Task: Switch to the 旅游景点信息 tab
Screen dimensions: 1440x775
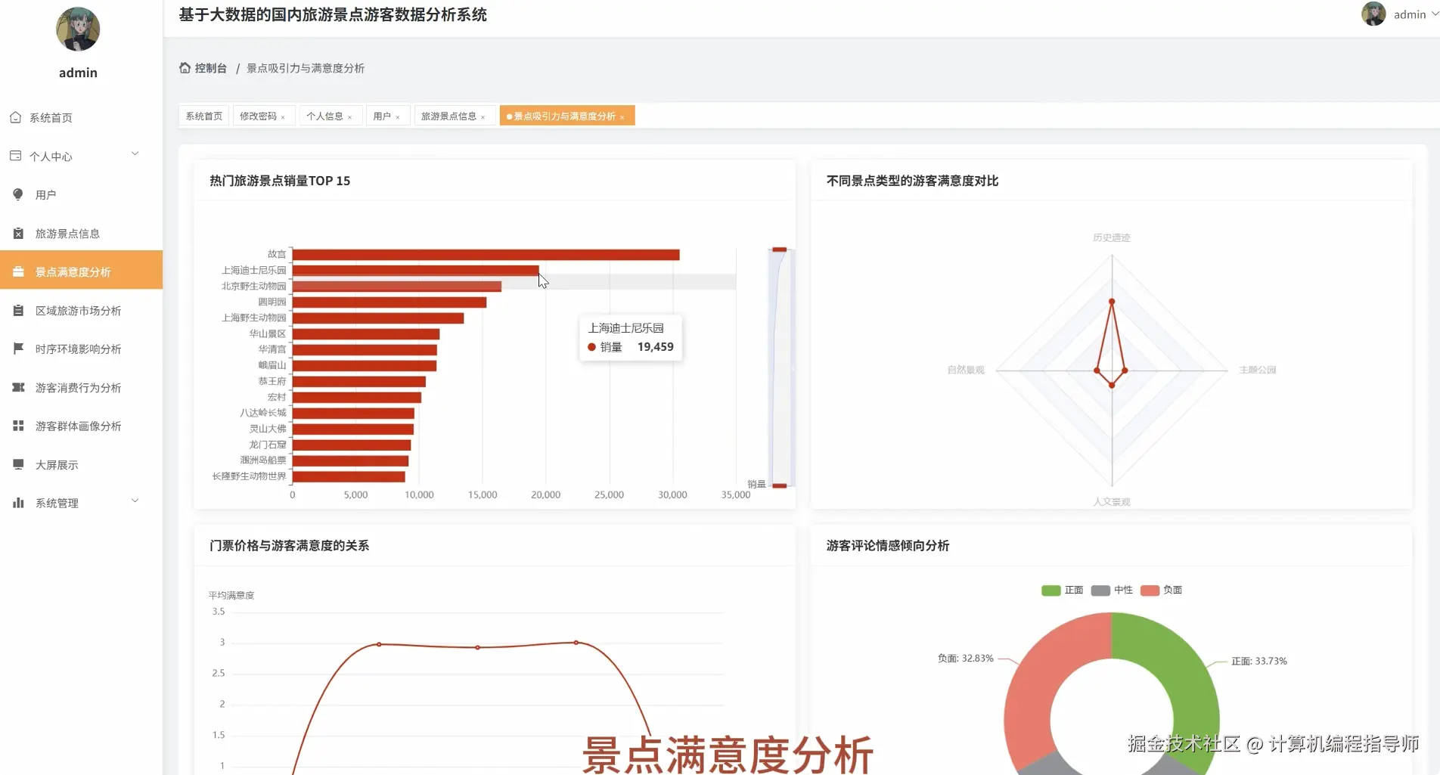Action: click(449, 115)
